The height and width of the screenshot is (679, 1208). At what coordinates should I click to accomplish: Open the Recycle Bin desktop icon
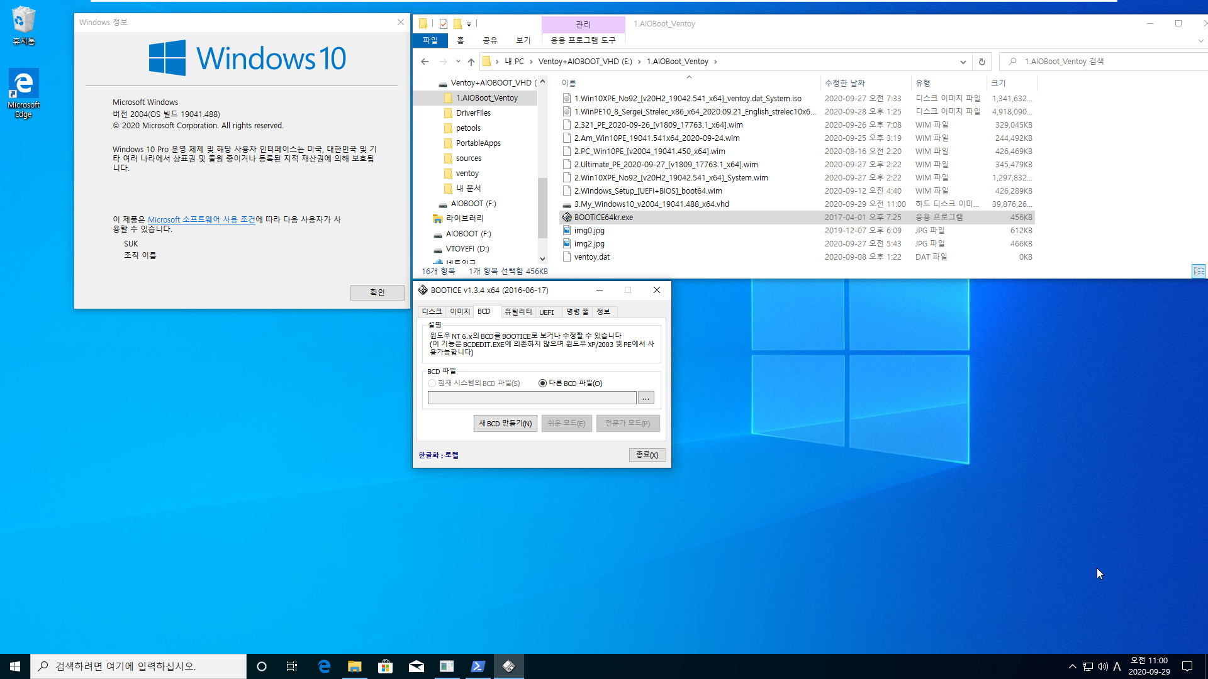click(23, 25)
